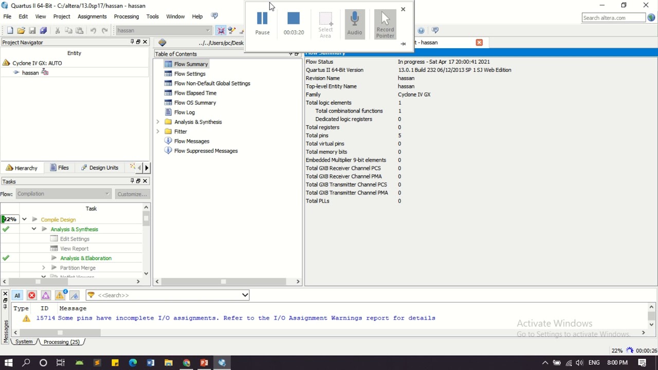Screen dimensions: 658x370
Task: Open Microsoft Edge from the taskbar
Action: pos(133,363)
